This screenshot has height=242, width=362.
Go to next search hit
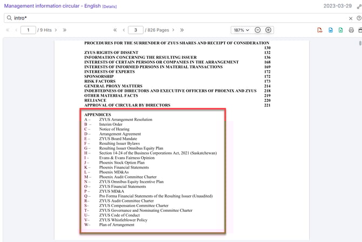pos(56,30)
